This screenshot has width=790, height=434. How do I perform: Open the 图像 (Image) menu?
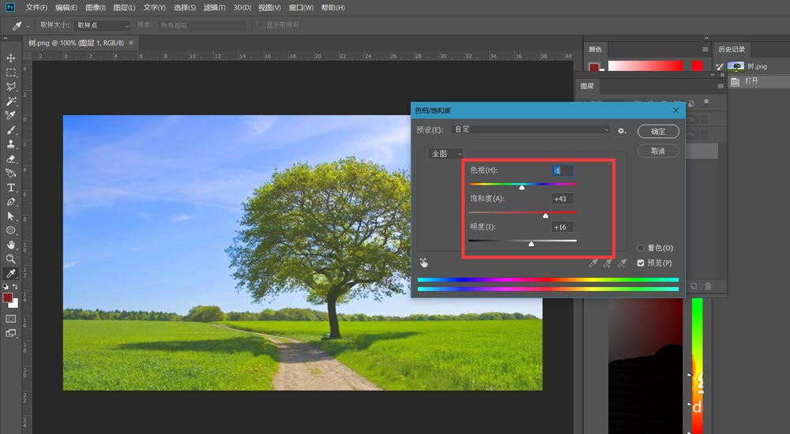[x=96, y=8]
